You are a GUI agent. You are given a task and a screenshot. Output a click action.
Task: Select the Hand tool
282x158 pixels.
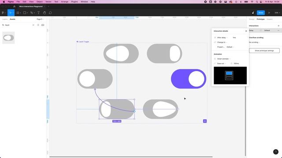(45, 13)
